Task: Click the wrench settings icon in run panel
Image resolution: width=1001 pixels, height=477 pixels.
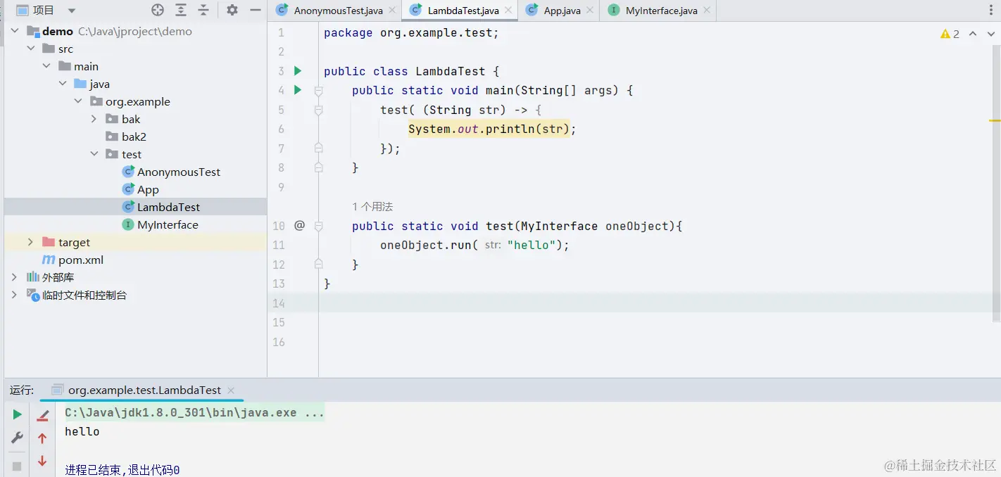Action: (17, 438)
